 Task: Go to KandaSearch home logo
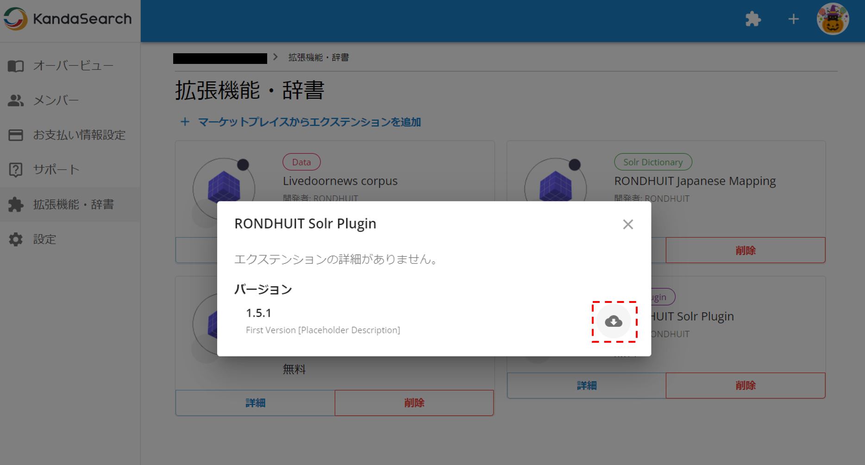click(68, 19)
